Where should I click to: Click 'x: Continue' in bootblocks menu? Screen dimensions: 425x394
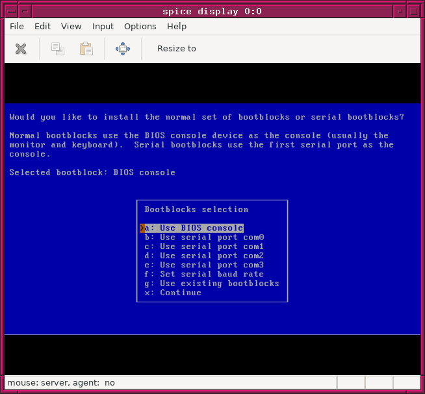coord(173,293)
